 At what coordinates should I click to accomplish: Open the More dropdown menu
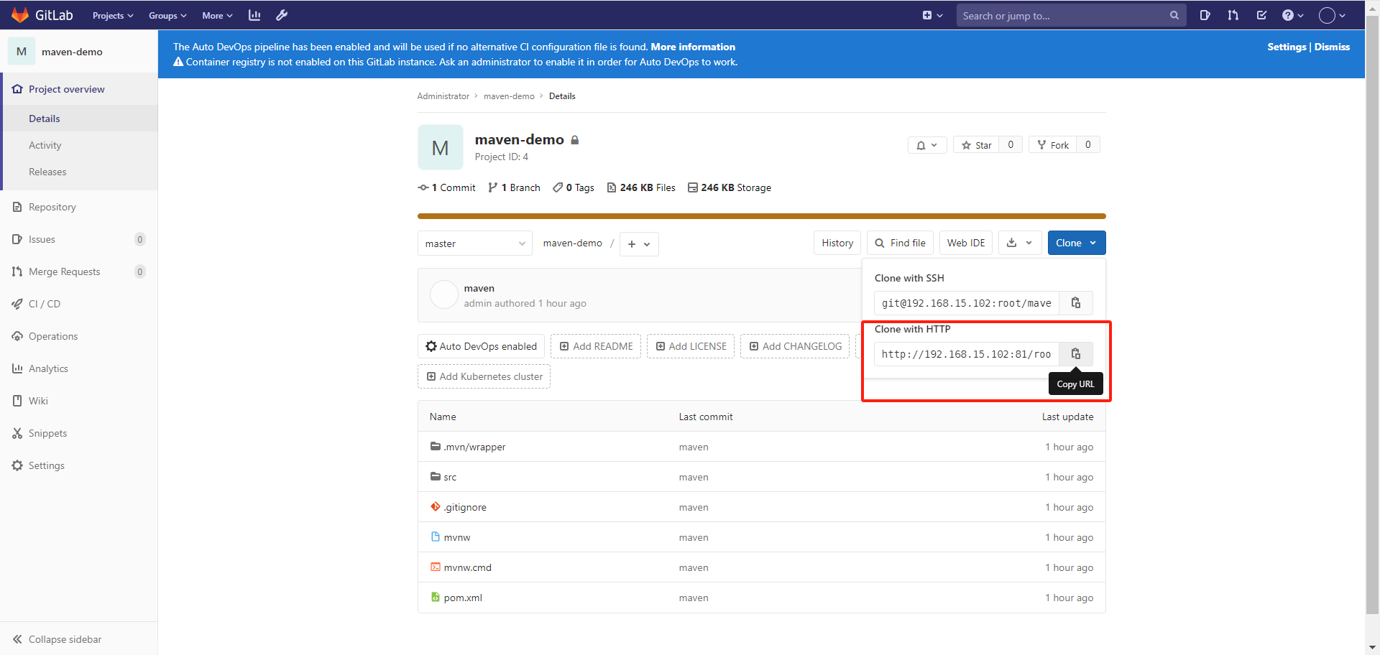pyautogui.click(x=217, y=16)
